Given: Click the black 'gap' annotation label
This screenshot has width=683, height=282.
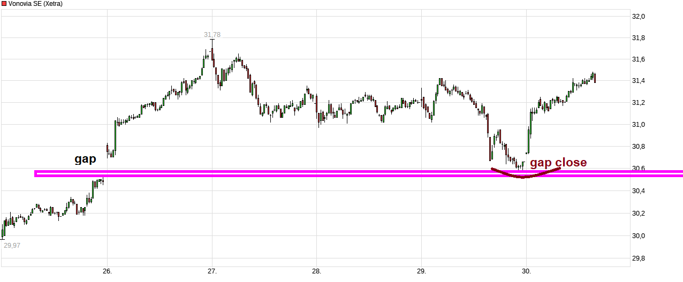Looking at the screenshot, I should [85, 159].
